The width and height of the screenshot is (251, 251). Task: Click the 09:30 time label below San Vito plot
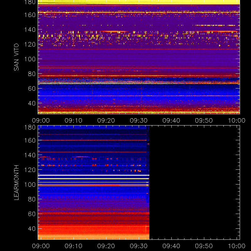point(139,120)
